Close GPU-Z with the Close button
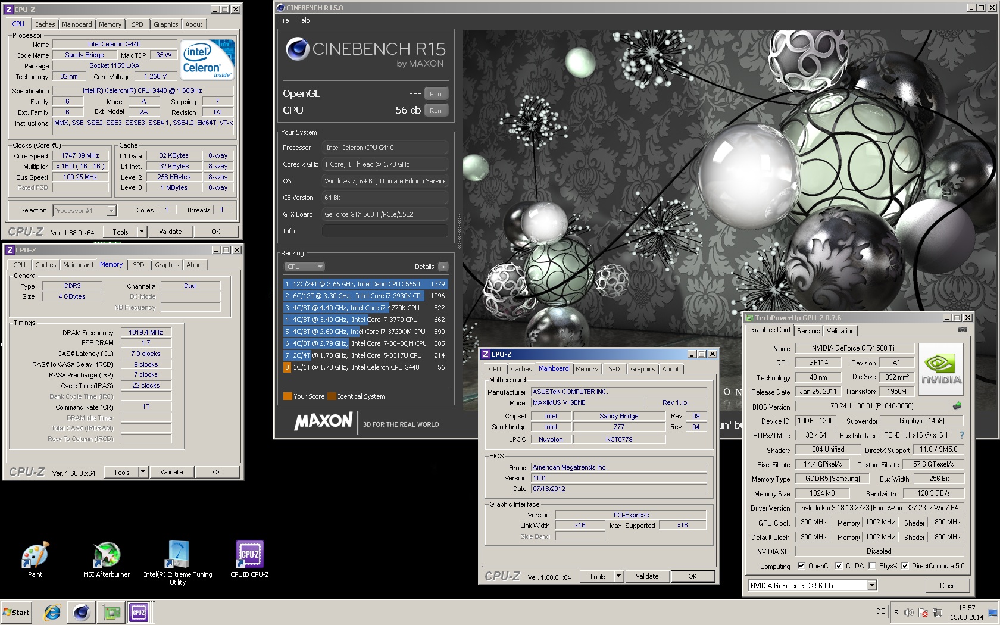Image resolution: width=1000 pixels, height=625 pixels. tap(948, 586)
